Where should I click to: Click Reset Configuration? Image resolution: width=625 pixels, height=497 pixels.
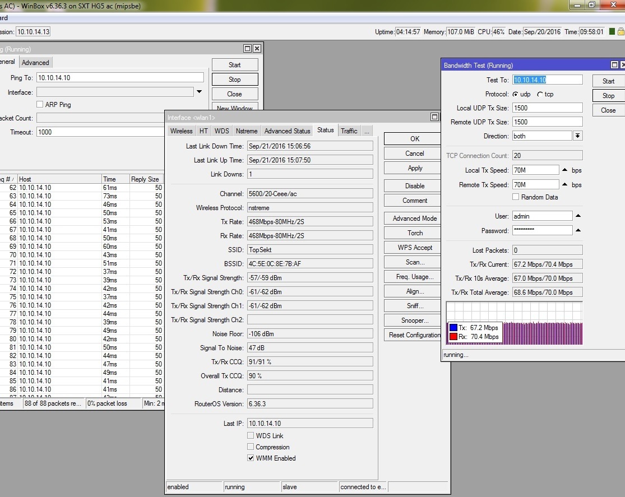pos(413,335)
